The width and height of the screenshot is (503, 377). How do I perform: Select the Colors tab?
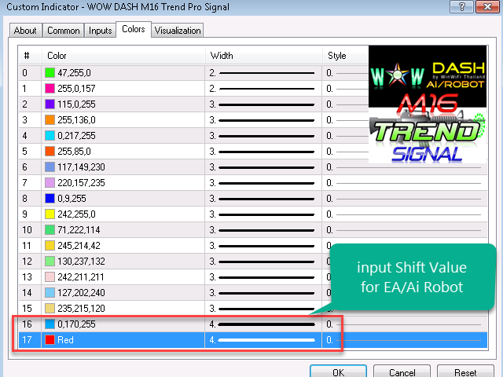click(x=134, y=30)
